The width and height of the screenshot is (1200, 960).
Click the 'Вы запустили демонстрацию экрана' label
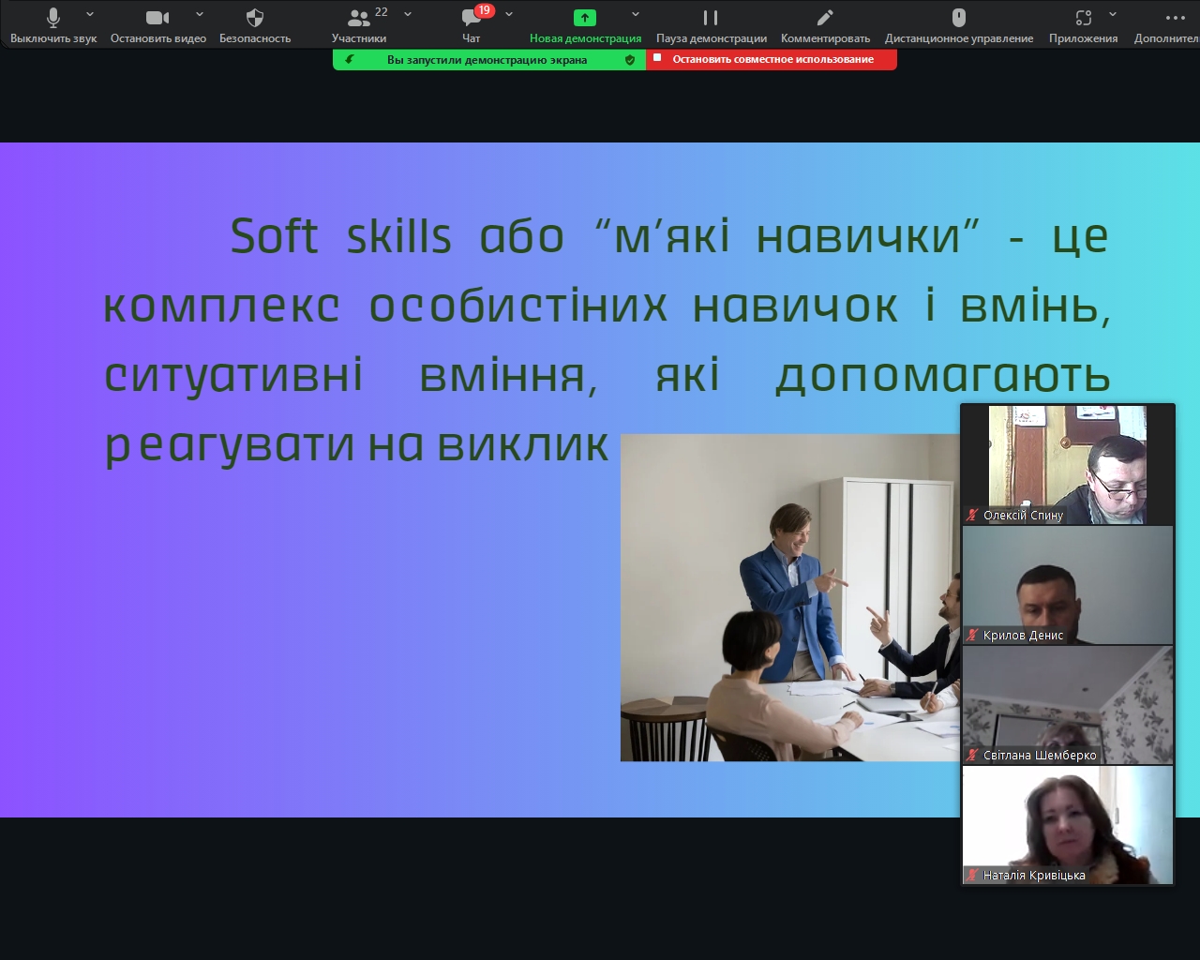[487, 59]
